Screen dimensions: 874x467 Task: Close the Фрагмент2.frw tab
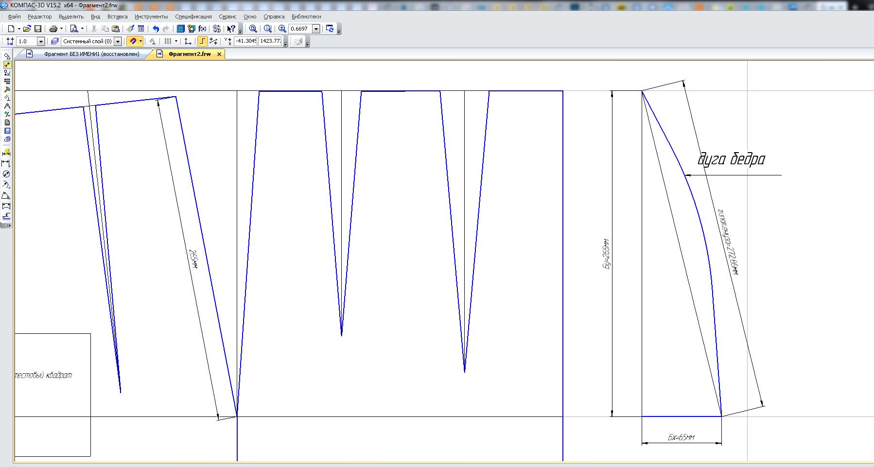pos(219,54)
